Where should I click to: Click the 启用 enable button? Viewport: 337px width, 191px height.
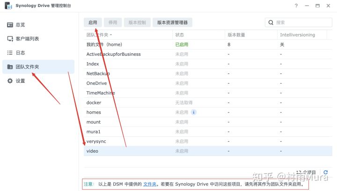[93, 22]
